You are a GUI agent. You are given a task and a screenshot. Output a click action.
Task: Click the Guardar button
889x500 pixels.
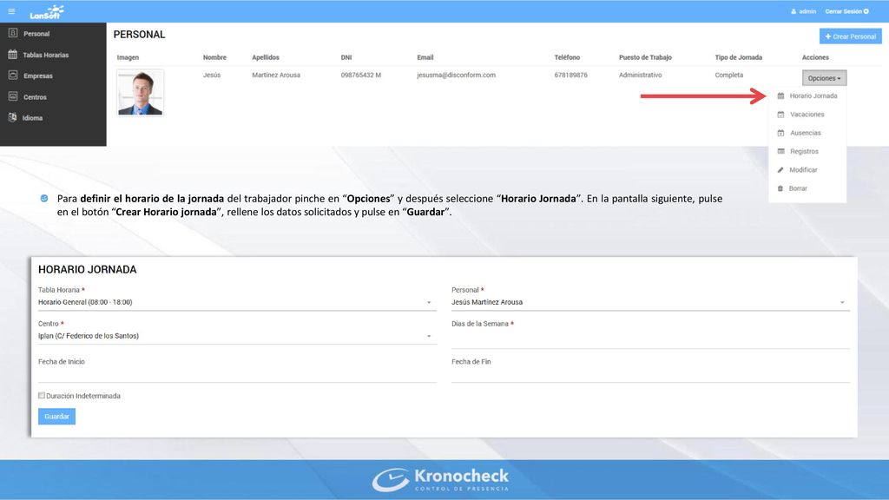point(56,417)
